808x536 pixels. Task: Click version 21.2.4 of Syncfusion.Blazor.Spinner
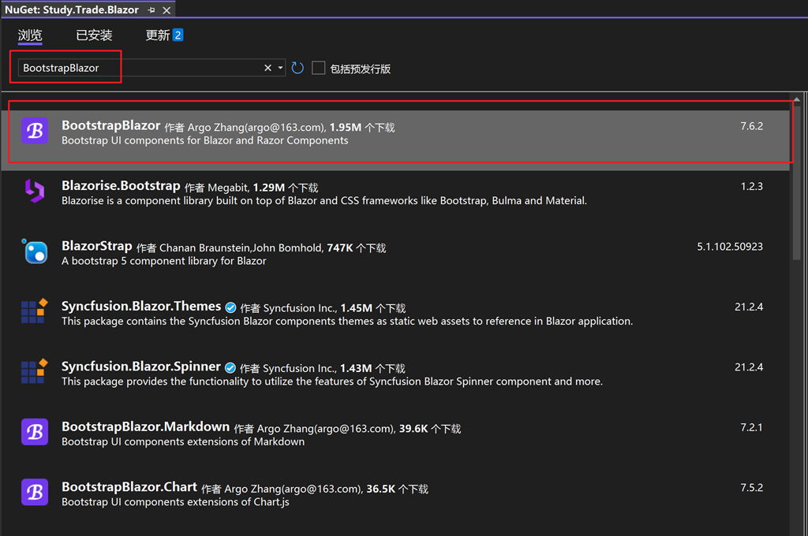[x=749, y=367]
